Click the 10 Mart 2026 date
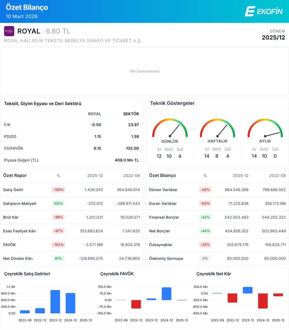The width and height of the screenshot is (289, 330). pyautogui.click(x=22, y=16)
